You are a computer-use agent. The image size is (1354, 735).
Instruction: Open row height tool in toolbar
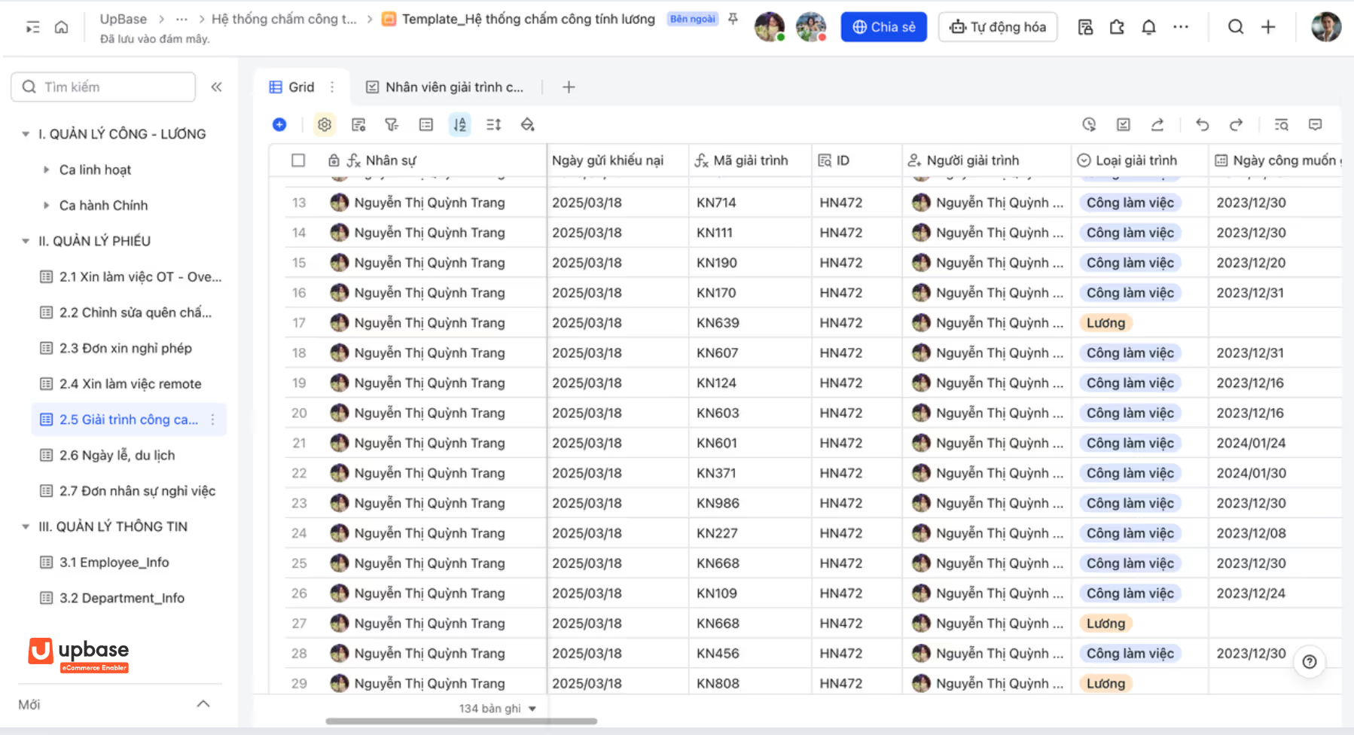pyautogui.click(x=494, y=124)
